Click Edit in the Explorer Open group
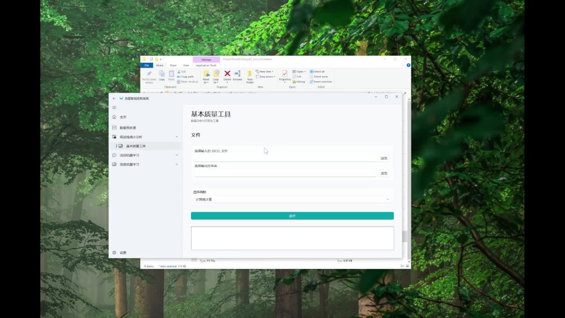Viewport: 565px width, 318px height. (297, 77)
